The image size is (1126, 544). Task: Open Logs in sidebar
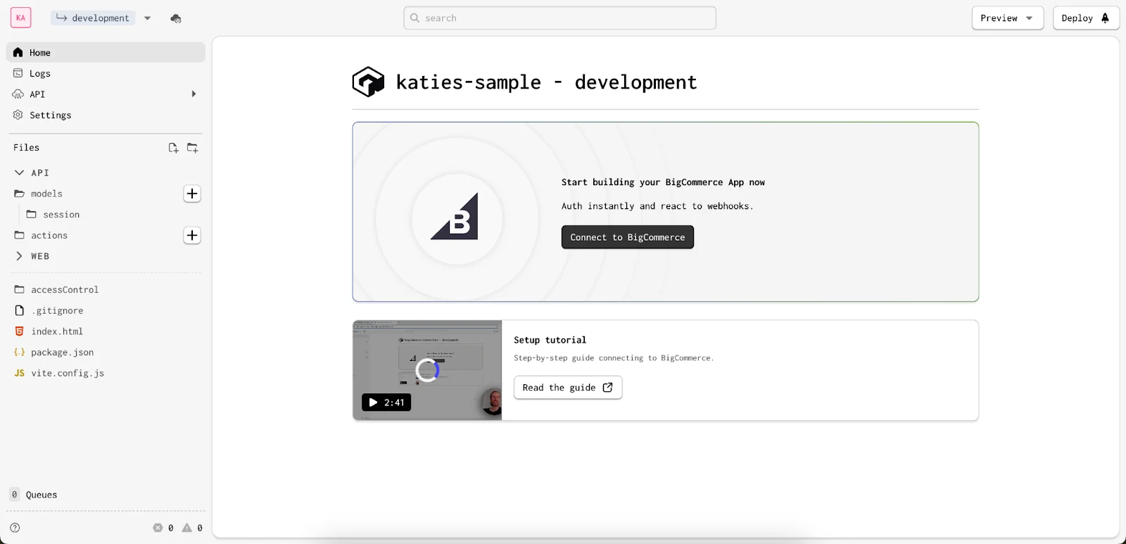click(106, 73)
